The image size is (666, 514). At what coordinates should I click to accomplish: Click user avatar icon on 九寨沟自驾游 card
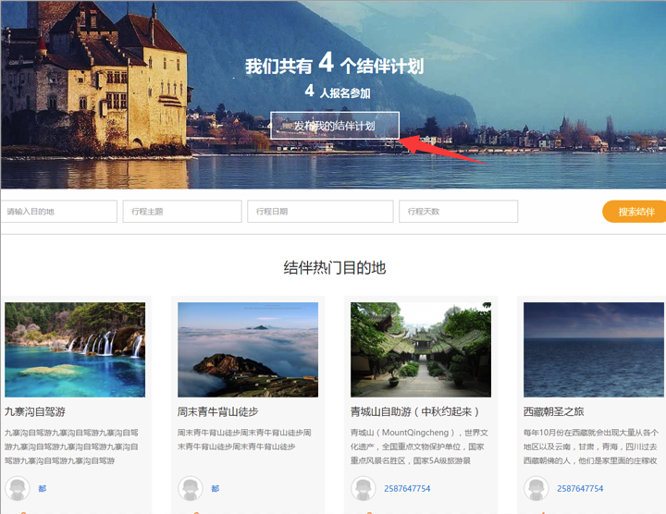(x=18, y=489)
